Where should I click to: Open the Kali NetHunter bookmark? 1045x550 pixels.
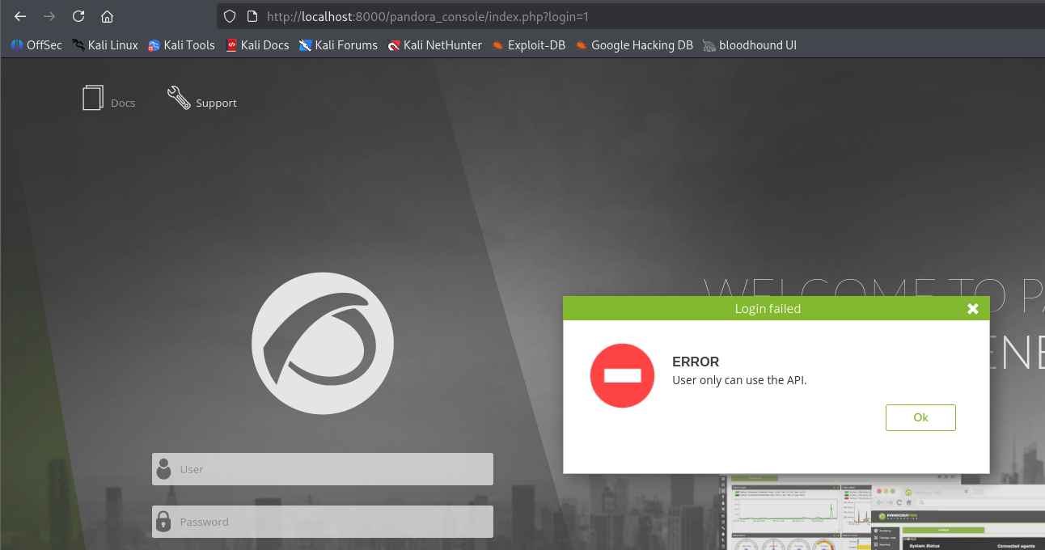pyautogui.click(x=434, y=45)
